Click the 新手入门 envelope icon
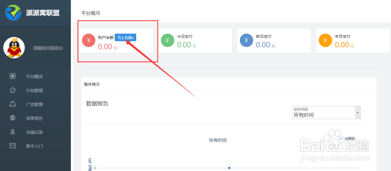Viewport: 391px width, 171px height. point(13,146)
